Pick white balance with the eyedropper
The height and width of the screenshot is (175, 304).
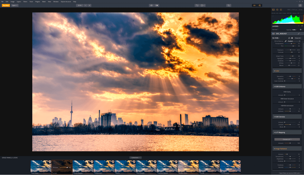pos(286,41)
